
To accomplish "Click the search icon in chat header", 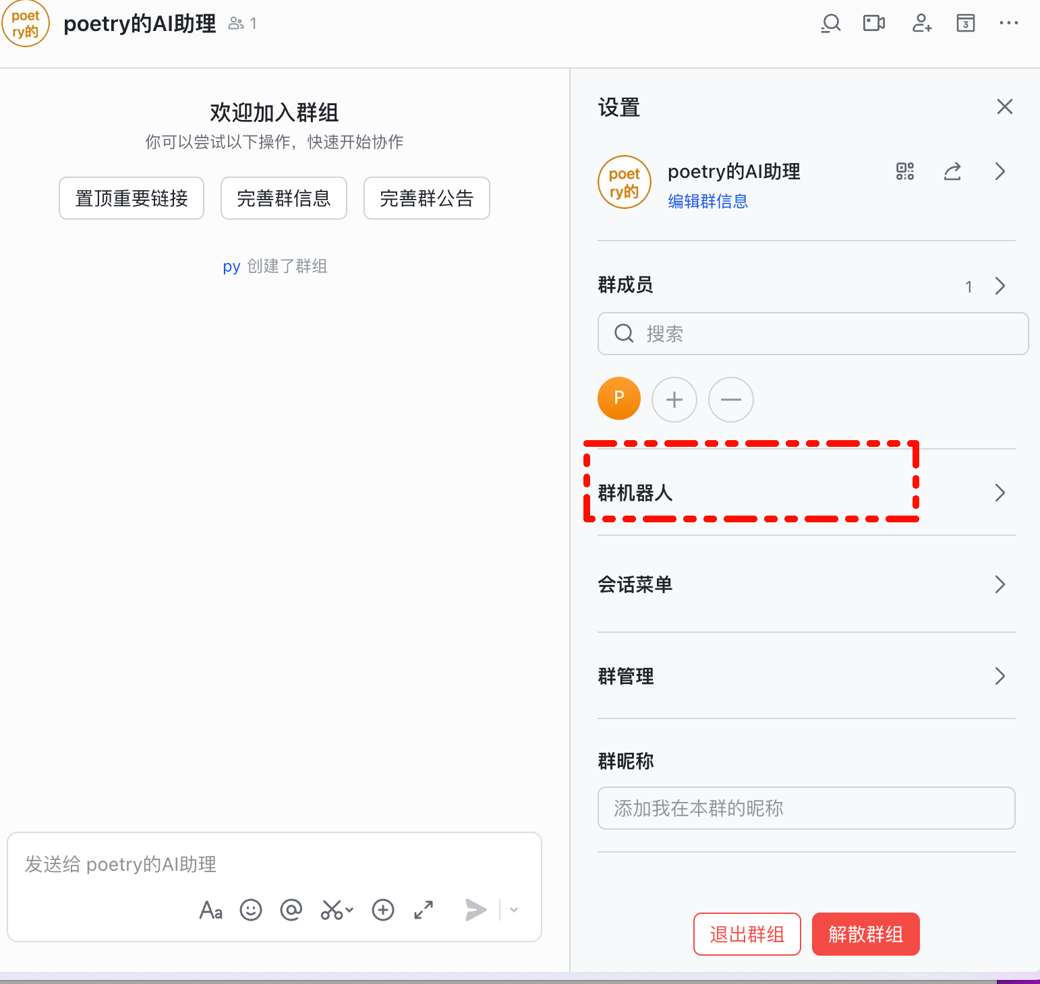I will click(x=831, y=24).
